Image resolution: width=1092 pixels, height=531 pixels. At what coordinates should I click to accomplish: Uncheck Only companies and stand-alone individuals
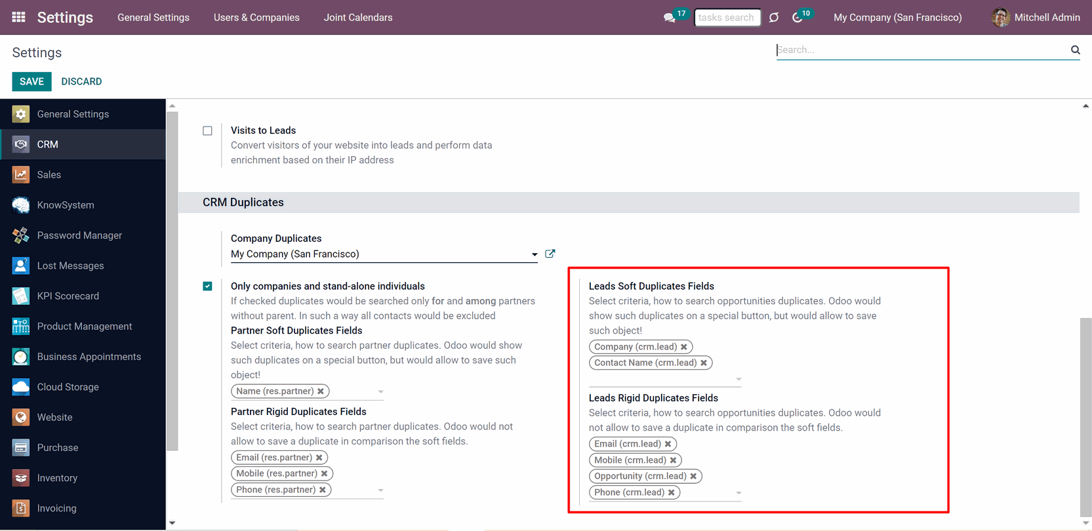pyautogui.click(x=208, y=286)
